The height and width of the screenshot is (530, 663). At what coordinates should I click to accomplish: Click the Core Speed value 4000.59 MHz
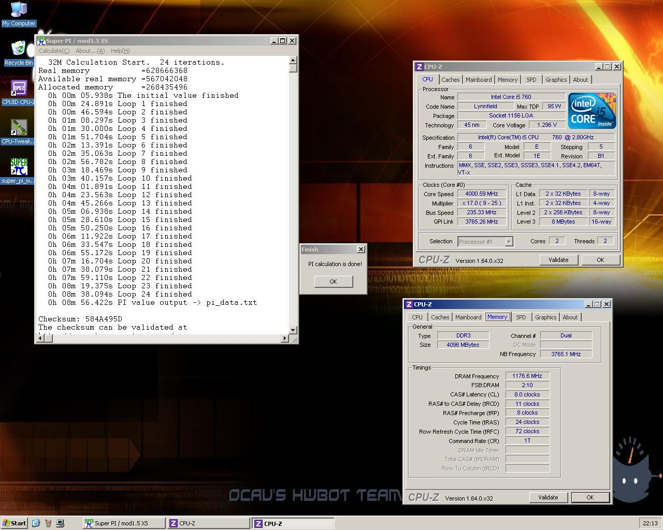482,194
